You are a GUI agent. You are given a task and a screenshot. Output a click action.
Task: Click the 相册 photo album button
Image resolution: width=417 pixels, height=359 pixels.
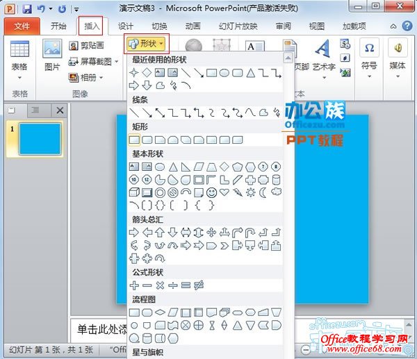[x=83, y=78]
